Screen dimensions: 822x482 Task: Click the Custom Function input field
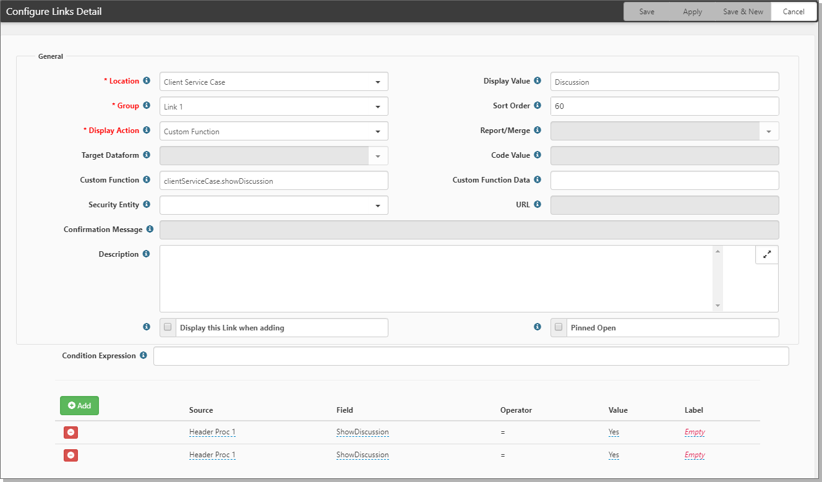[x=274, y=181]
